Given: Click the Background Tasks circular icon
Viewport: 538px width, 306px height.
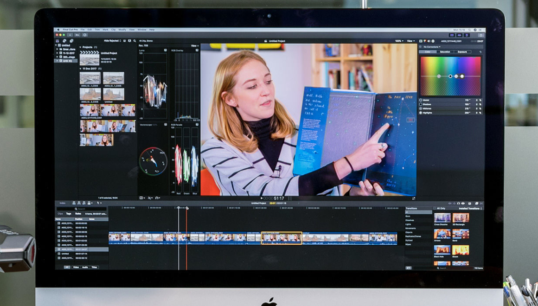Looking at the screenshot, I should tap(85, 35).
